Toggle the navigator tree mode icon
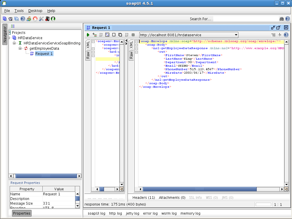 point(13,26)
